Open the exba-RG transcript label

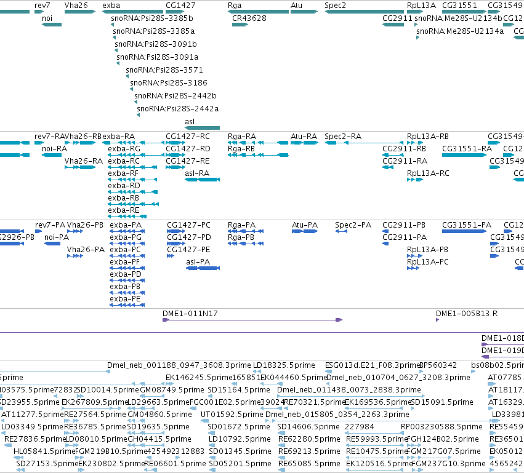coord(124,149)
